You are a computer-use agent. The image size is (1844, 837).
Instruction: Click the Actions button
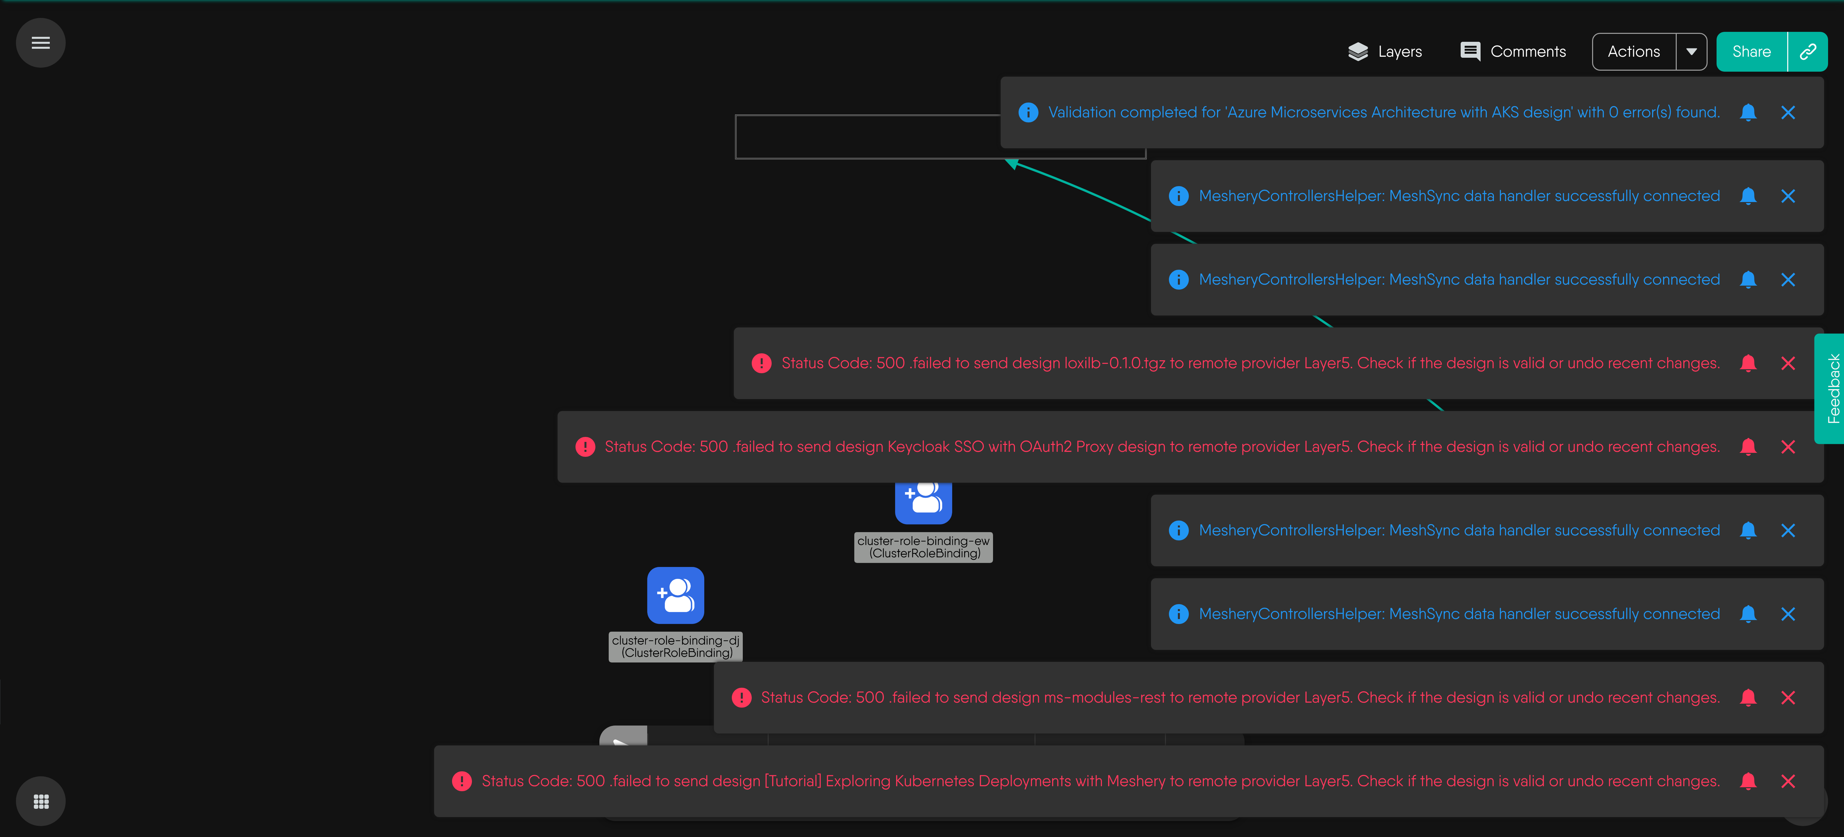click(x=1634, y=51)
